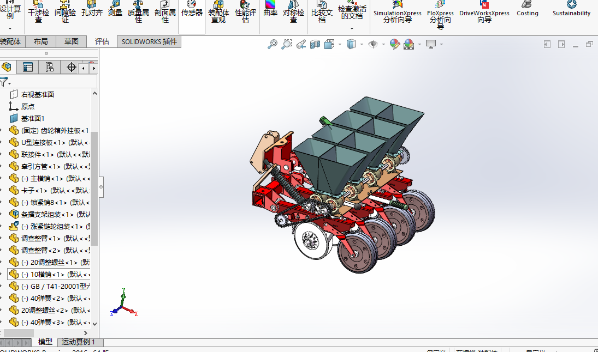
Task: Open the filter funnel dropdown arrow
Action: coord(9,83)
